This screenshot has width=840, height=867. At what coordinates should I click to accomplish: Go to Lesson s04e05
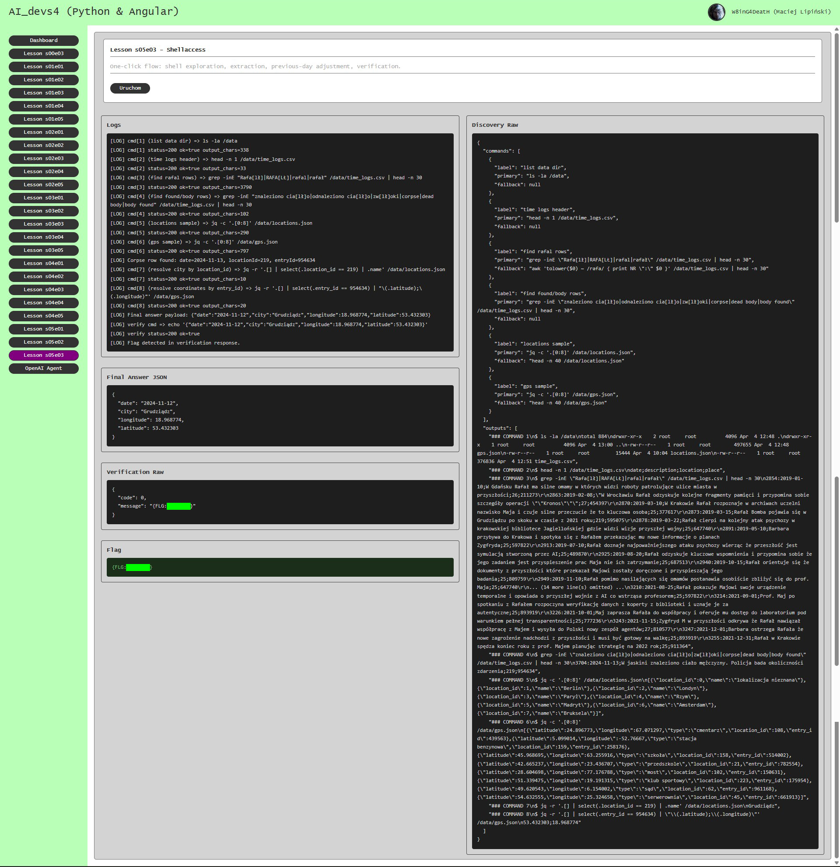click(43, 316)
